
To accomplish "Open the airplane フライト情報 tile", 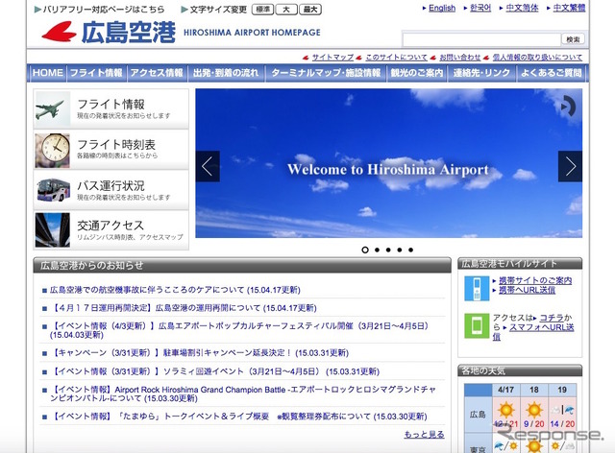I will 111,108.
